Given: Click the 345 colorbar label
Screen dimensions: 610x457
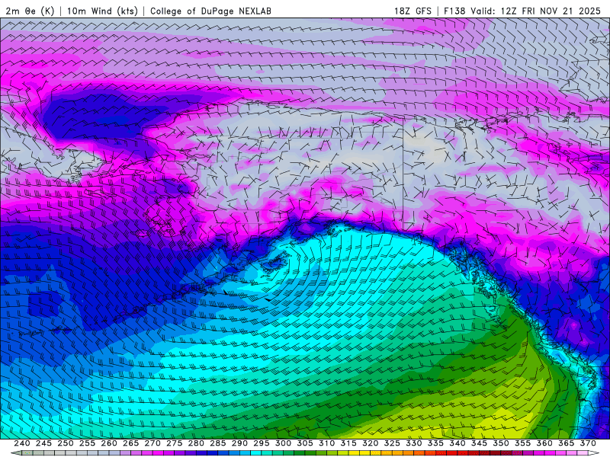Looking at the screenshot, I should click(x=480, y=443).
